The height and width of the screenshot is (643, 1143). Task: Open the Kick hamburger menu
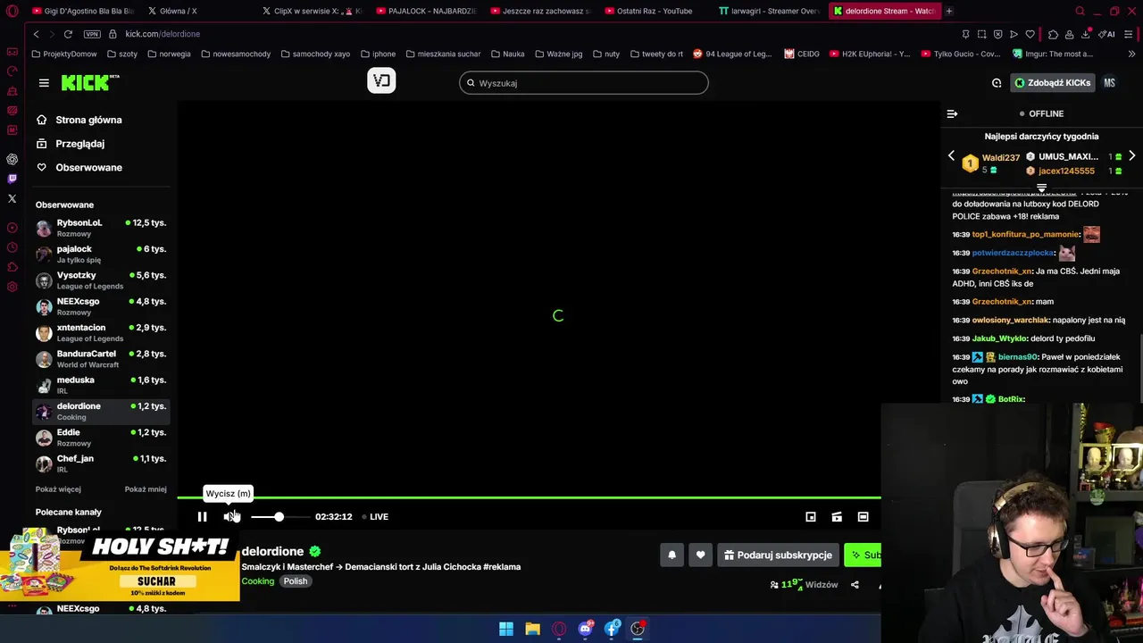coord(44,83)
